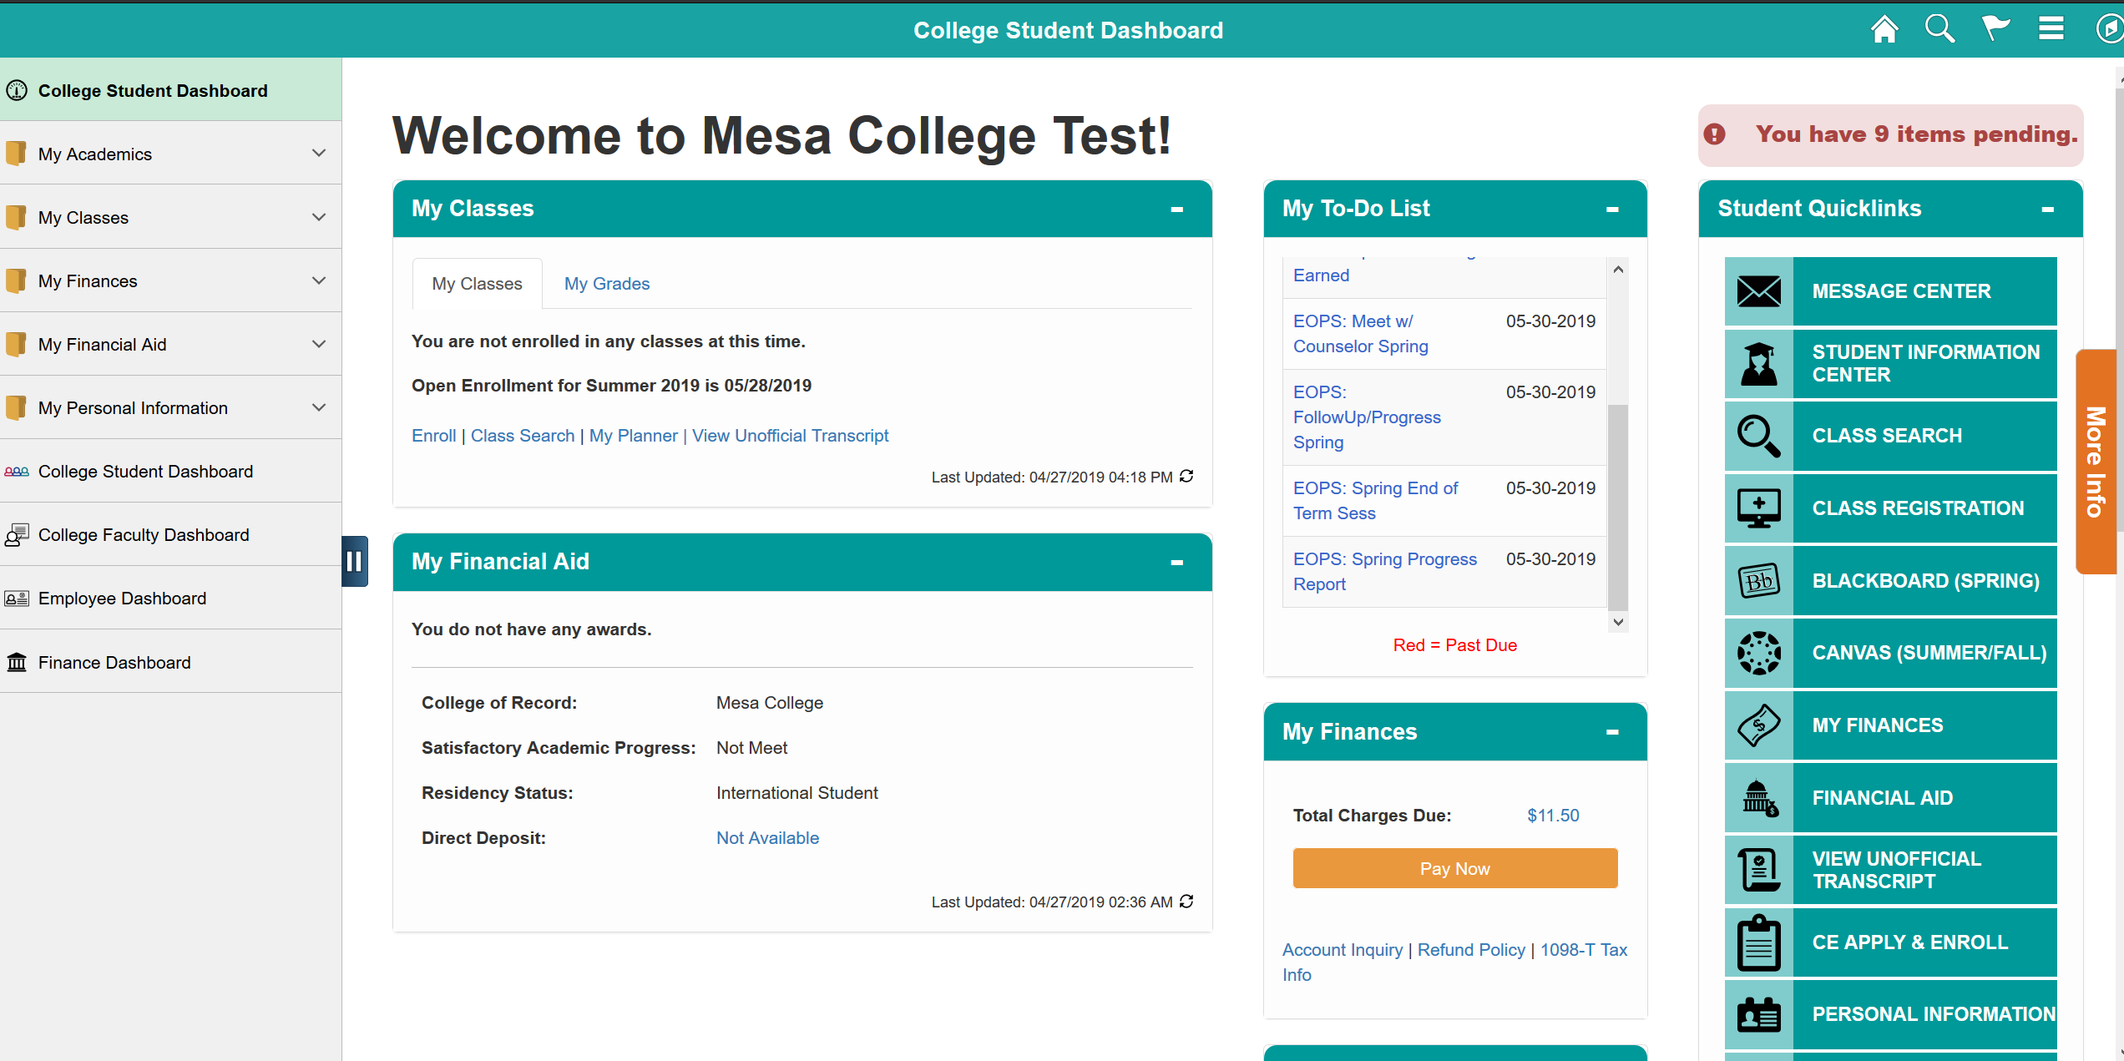The width and height of the screenshot is (2124, 1061).
Task: Collapse the My Classes panel
Action: [1178, 210]
